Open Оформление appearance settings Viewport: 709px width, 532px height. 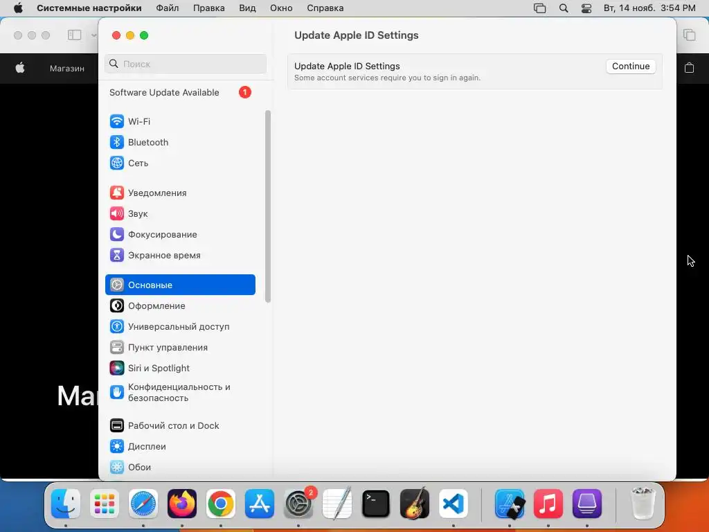[180, 305]
